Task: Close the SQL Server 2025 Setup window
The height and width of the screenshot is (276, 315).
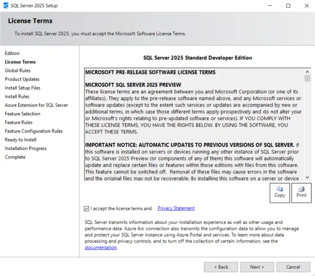Action: coord(307,5)
